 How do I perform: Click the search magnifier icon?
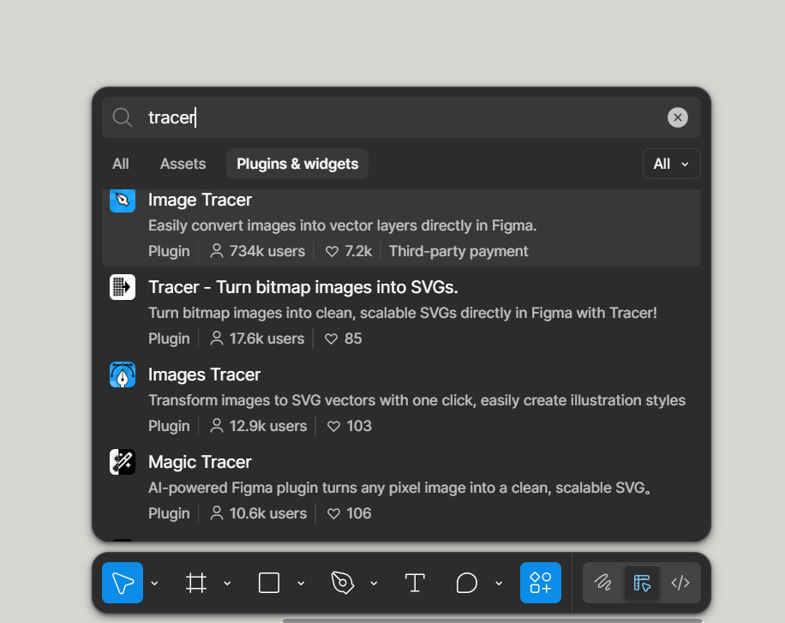[123, 117]
